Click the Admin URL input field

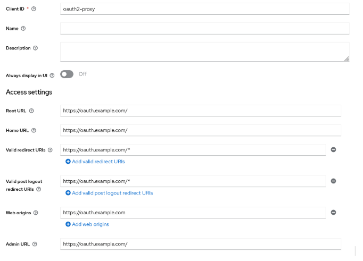200,244
